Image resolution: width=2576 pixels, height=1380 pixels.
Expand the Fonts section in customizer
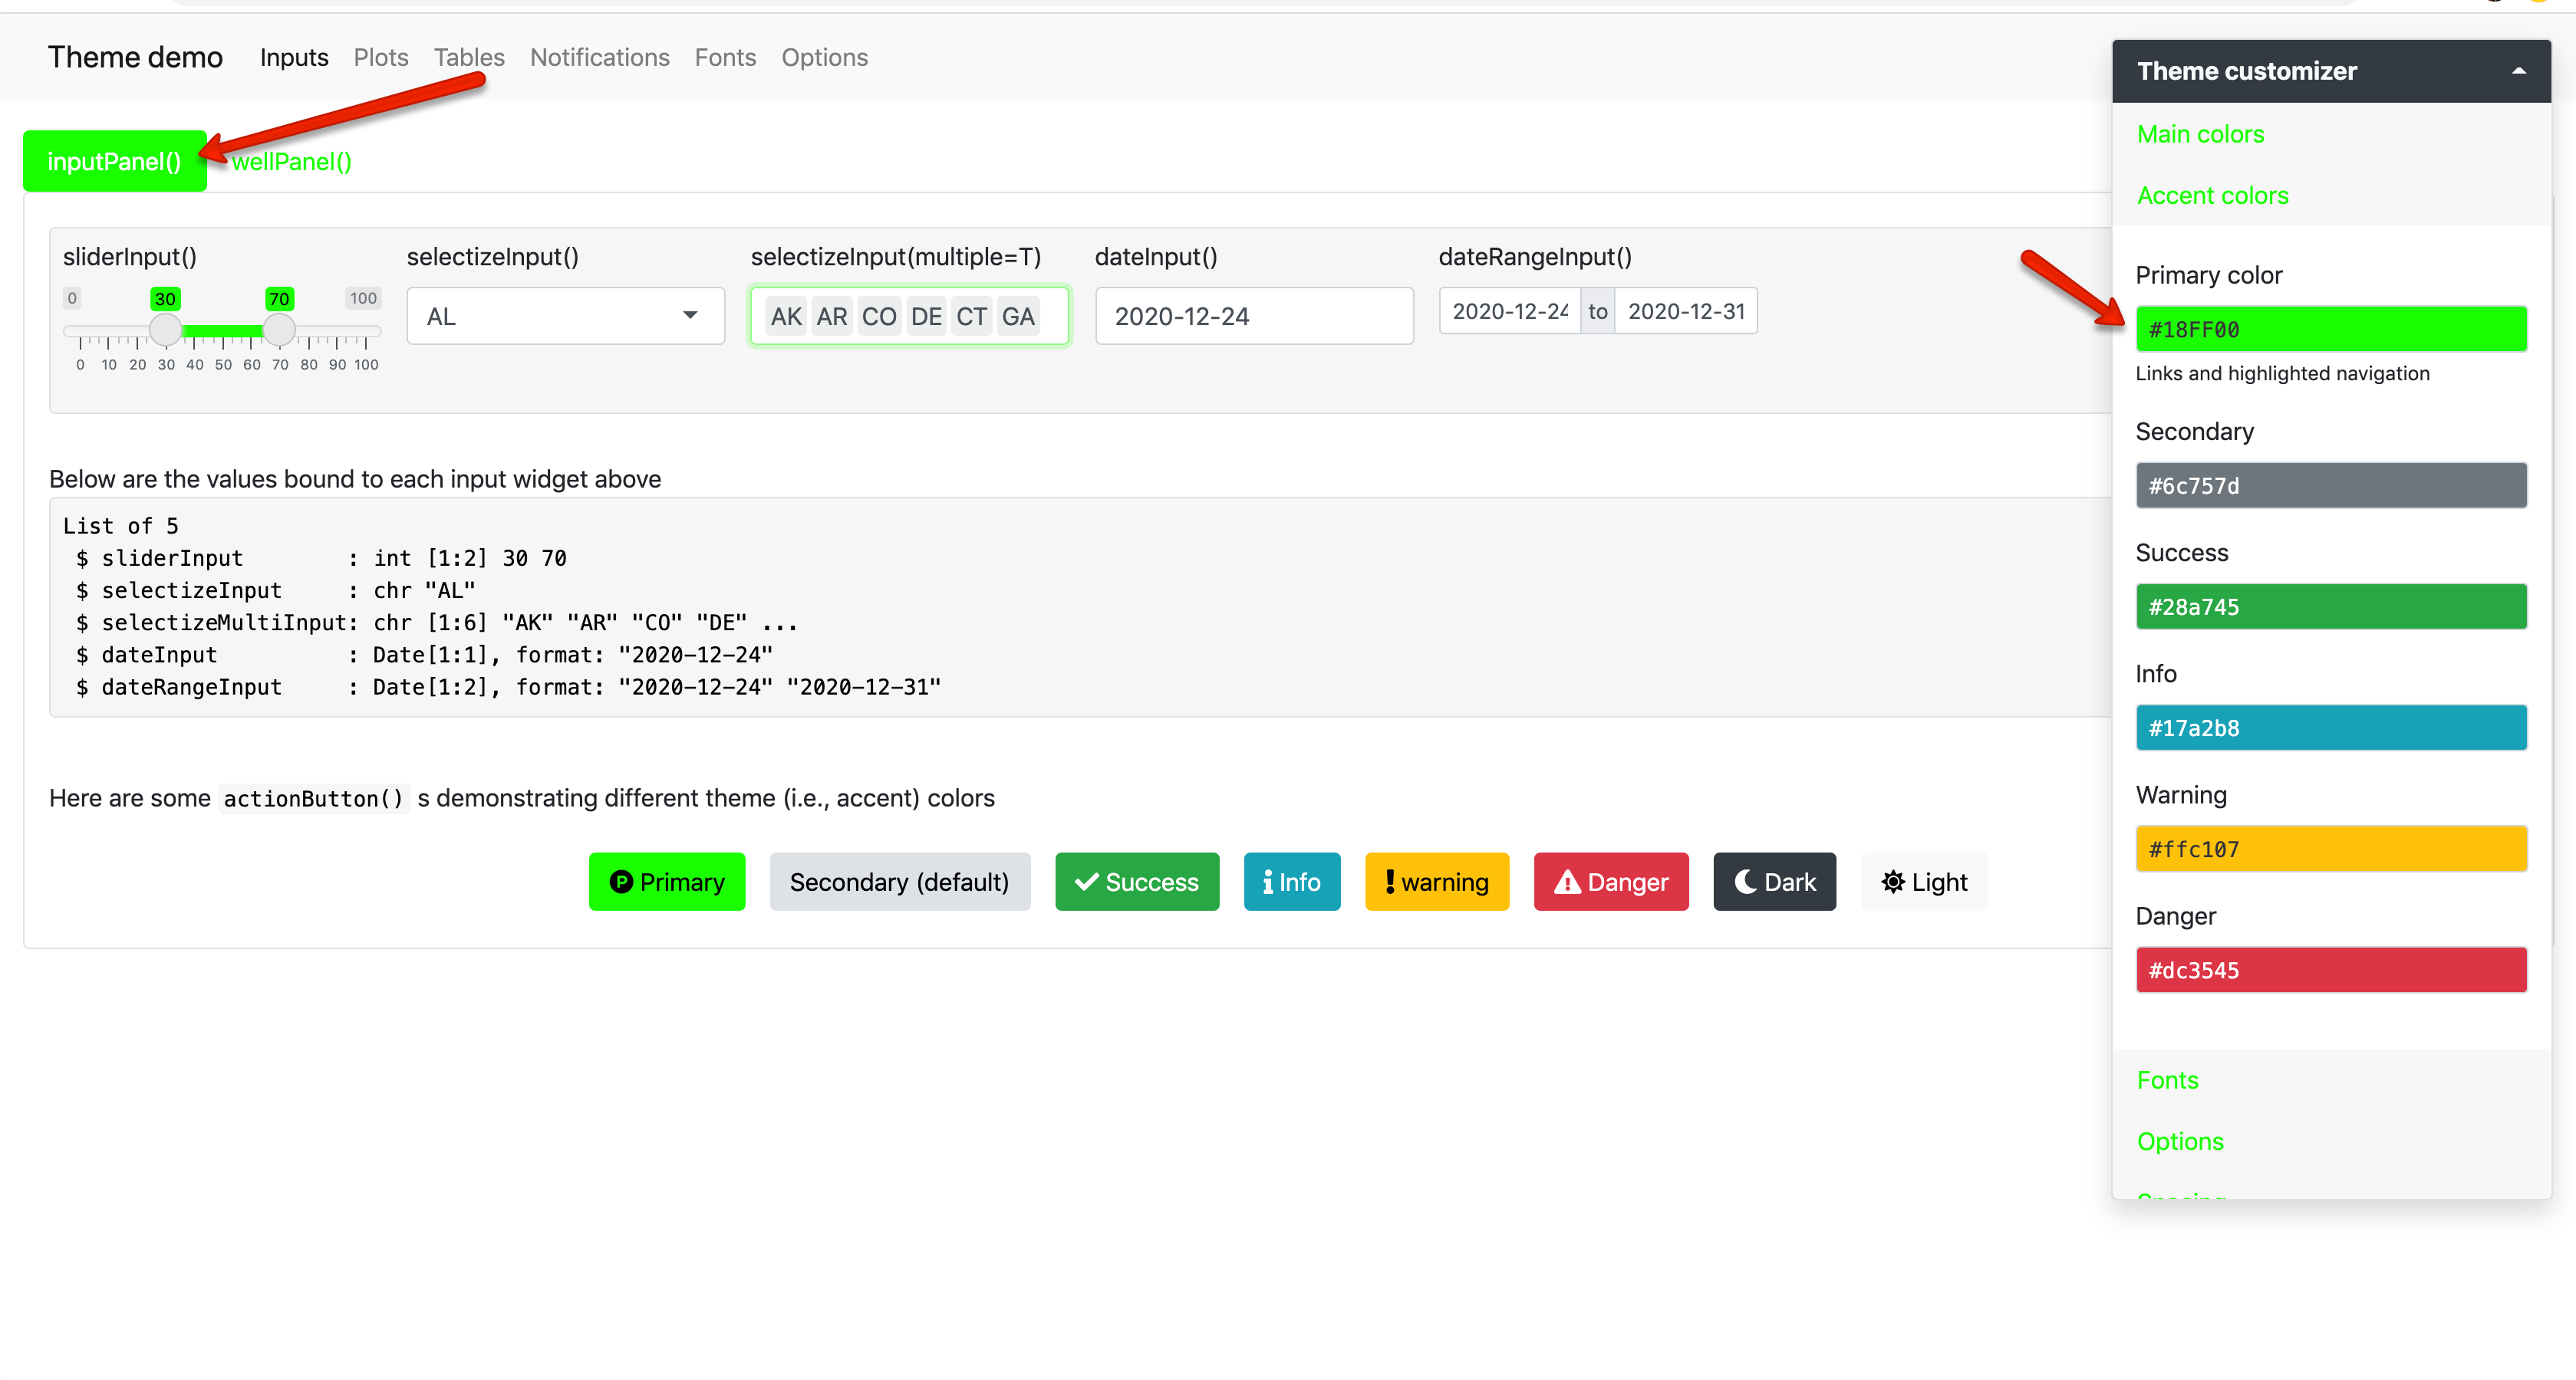pos(2167,1080)
